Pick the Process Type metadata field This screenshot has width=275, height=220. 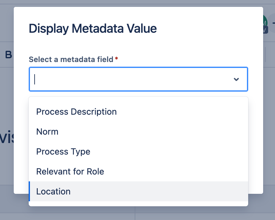coord(63,151)
